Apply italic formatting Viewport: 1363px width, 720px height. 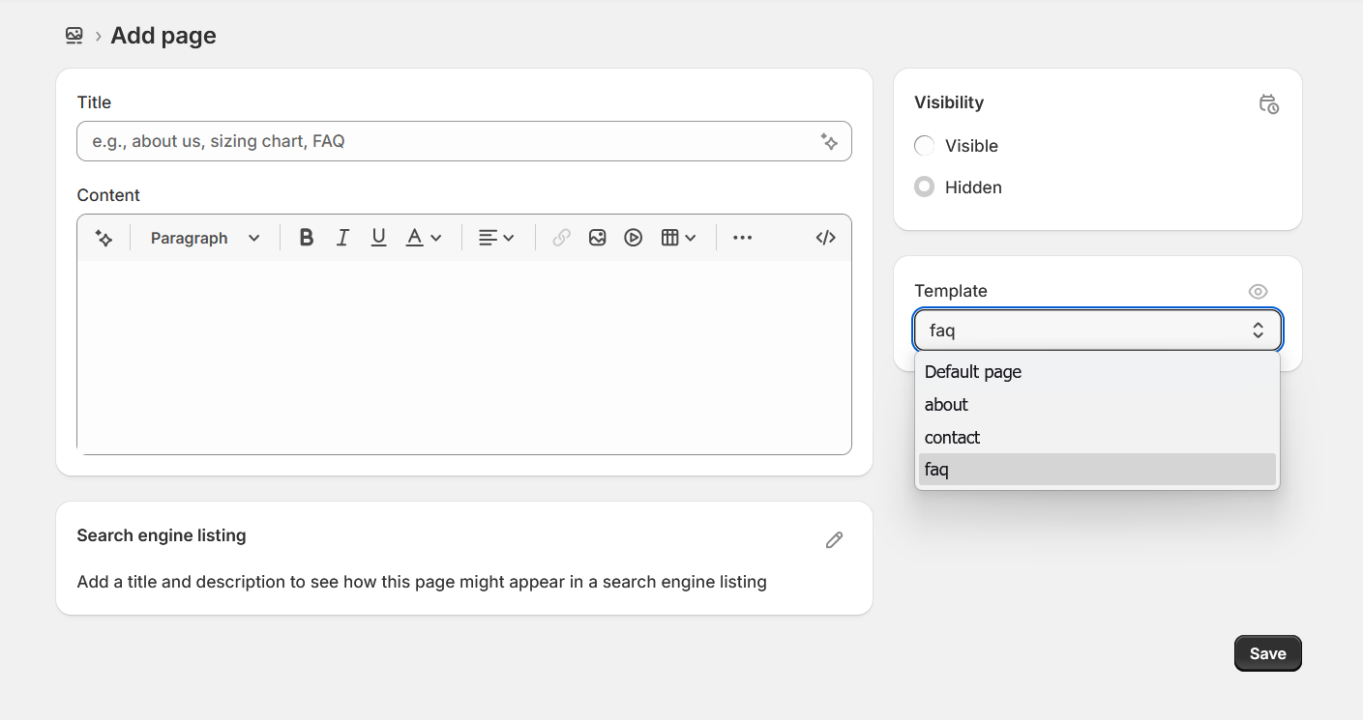coord(341,237)
